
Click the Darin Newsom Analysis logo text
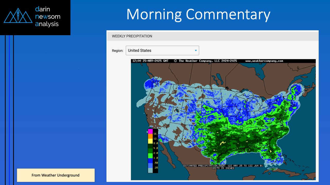click(47, 17)
